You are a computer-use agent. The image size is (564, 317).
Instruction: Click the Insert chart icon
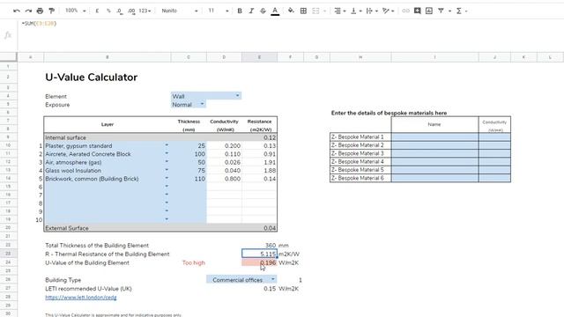click(429, 11)
